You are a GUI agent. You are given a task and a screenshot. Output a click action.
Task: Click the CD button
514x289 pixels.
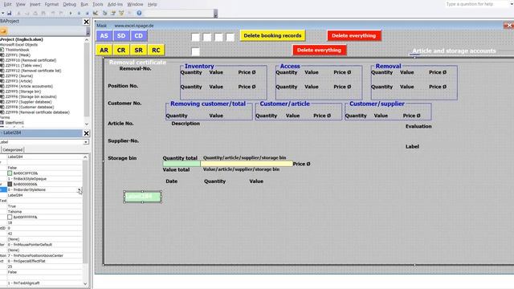tap(139, 35)
